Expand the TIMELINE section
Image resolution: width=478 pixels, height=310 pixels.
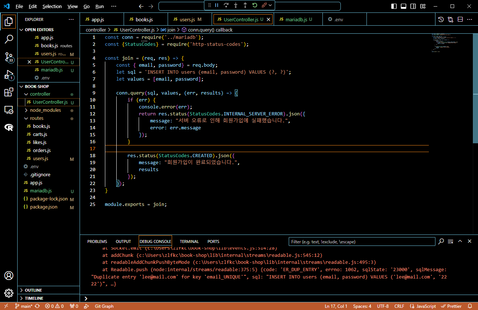pos(48,298)
